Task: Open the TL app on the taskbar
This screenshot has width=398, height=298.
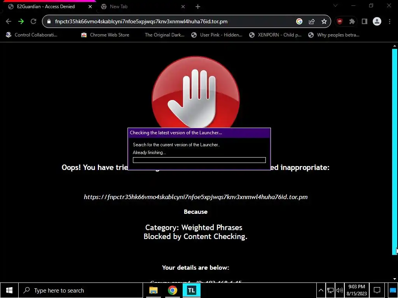Action: pyautogui.click(x=191, y=290)
